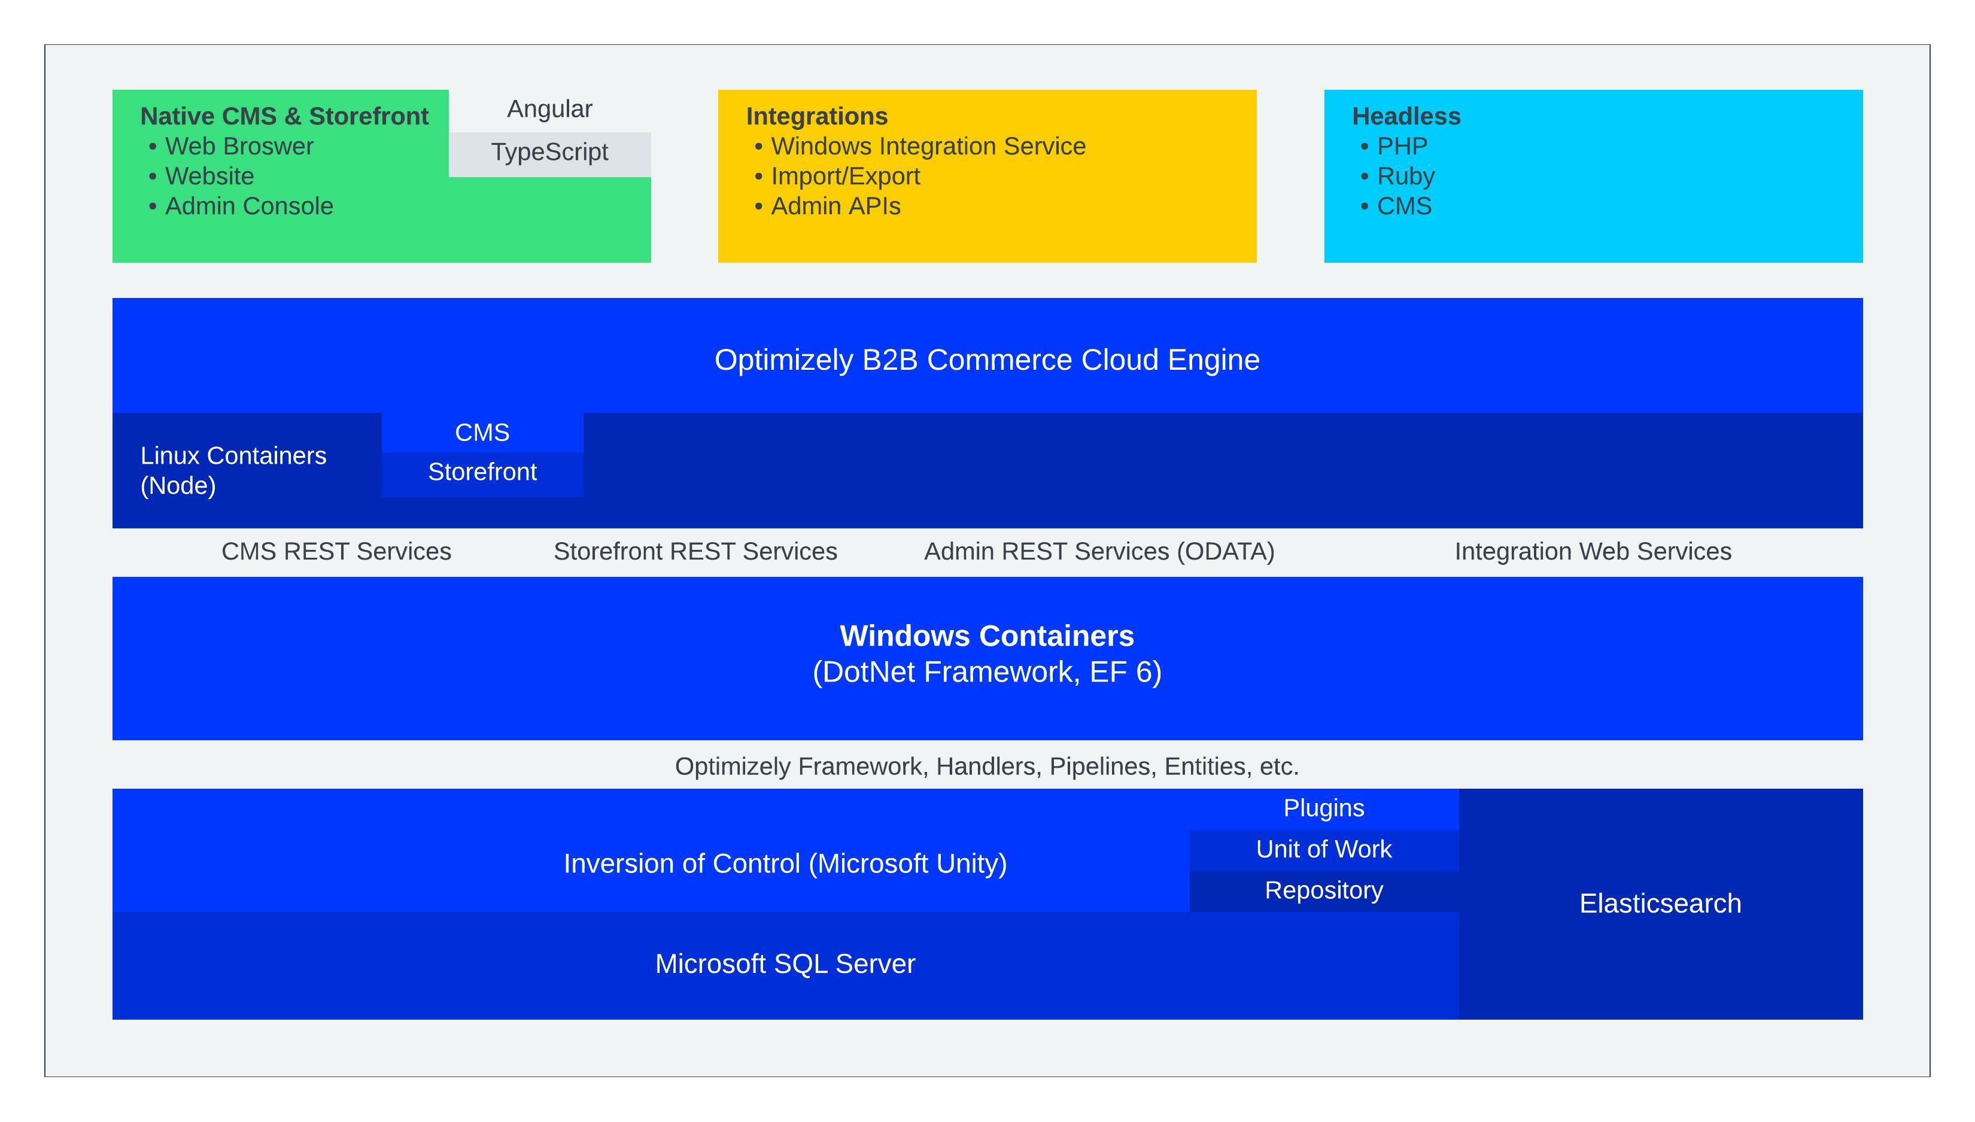
Task: Click the Headless heading
Action: pos(1405,116)
